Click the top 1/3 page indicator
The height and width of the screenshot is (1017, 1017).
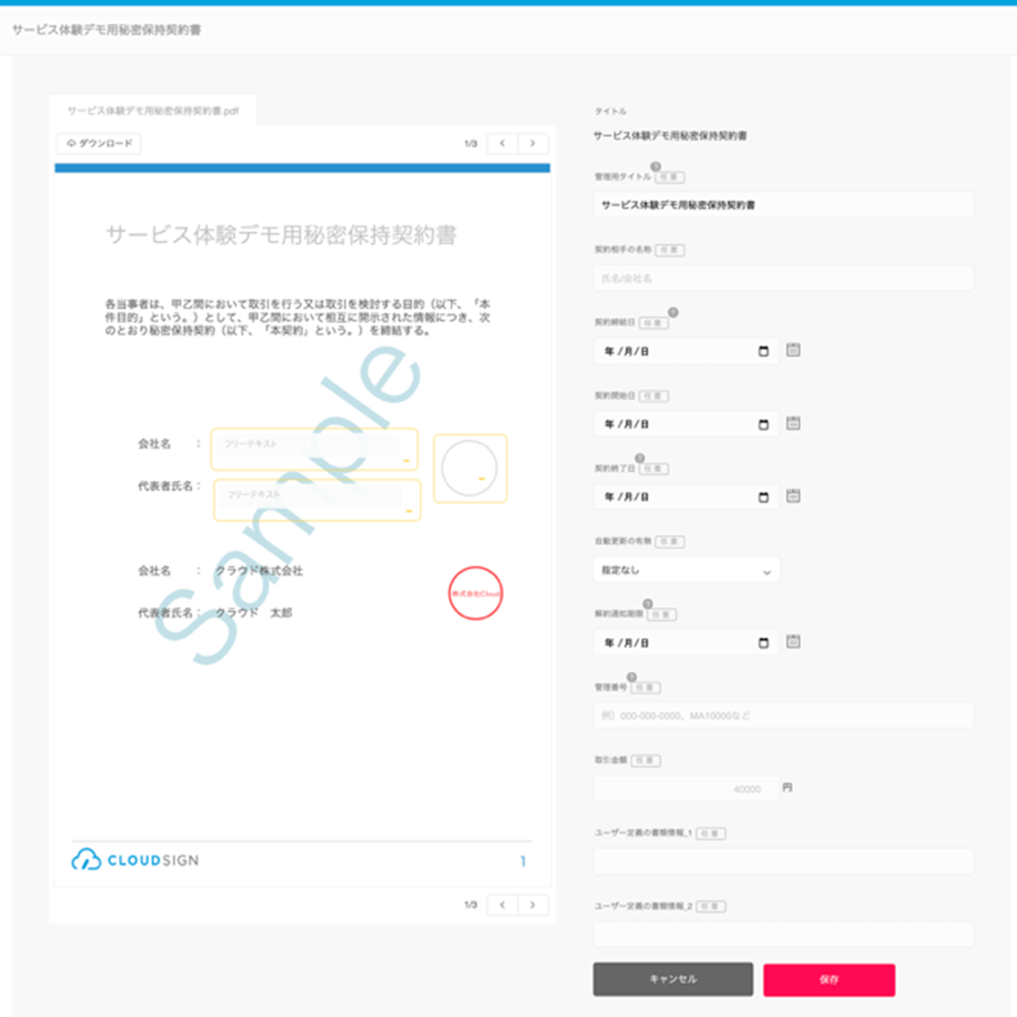[470, 144]
